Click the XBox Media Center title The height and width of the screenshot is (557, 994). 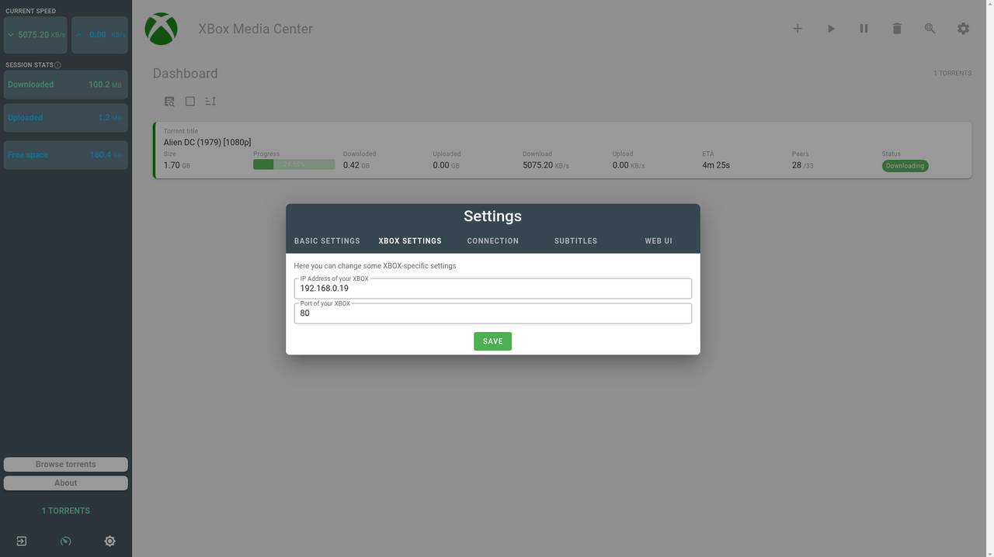click(255, 29)
